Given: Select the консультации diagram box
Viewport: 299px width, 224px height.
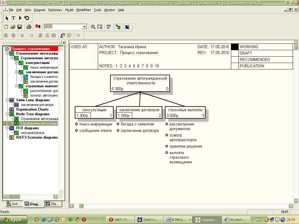Looking at the screenshot, I should [94, 112].
